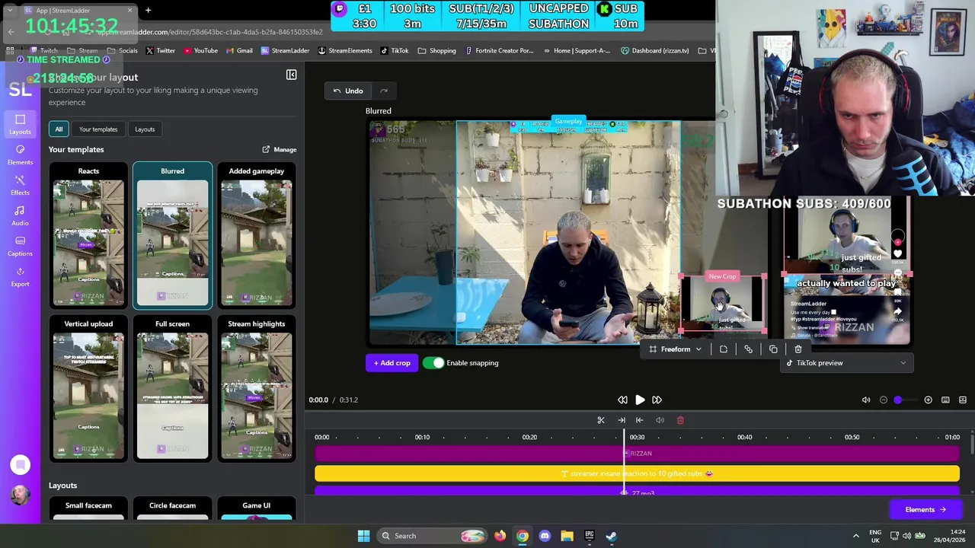Click the page icon in the crop toolbar
Screen dimensions: 975x548
click(724, 349)
